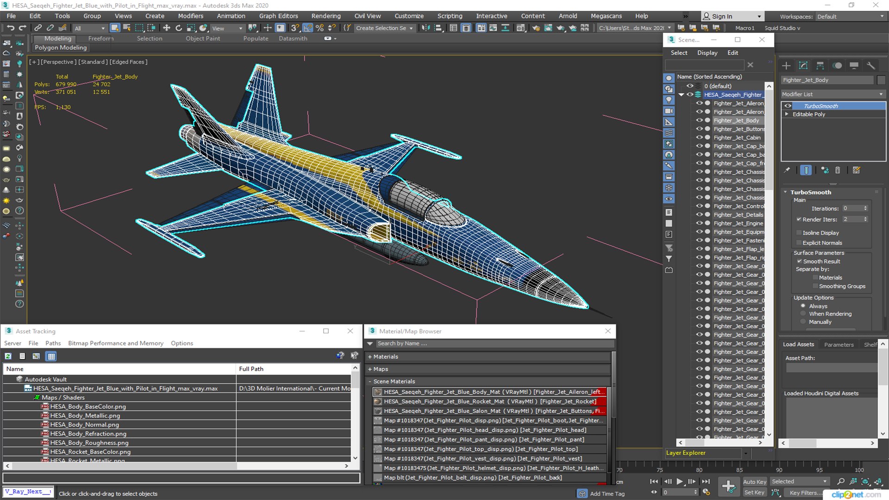Open Select by Name dialog icon
Viewport: 889px width, 500px height.
coord(126,28)
